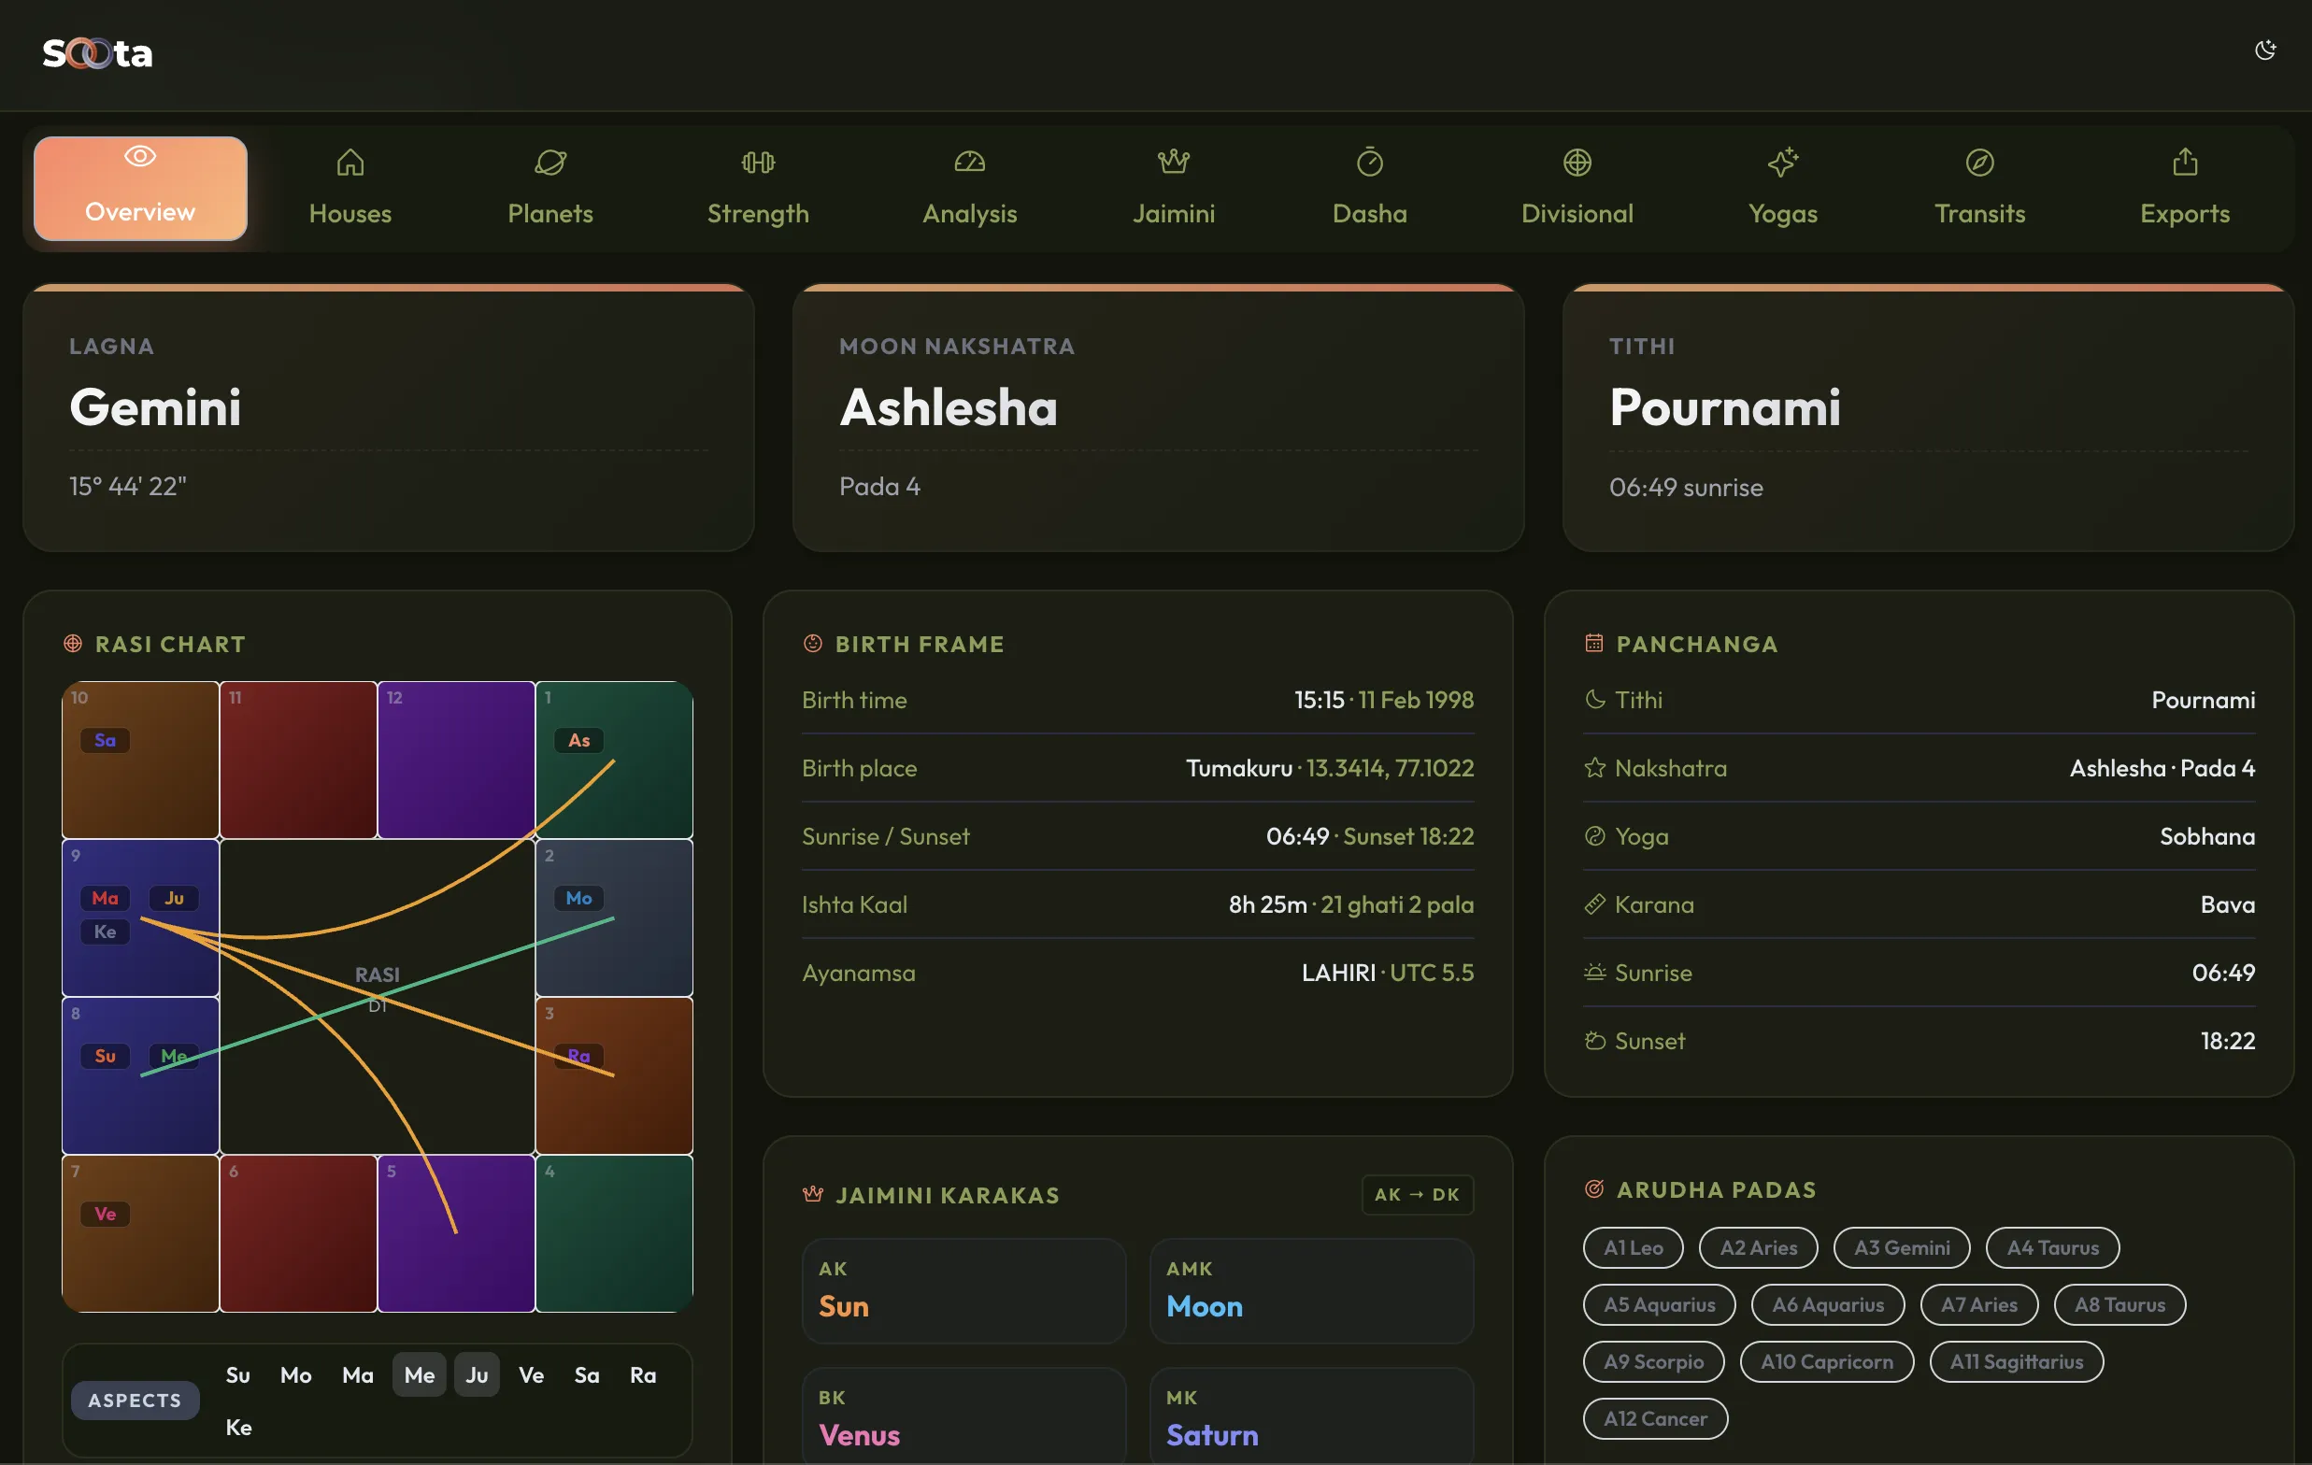Select the Mo planet in house 2
The height and width of the screenshot is (1465, 2312).
(579, 898)
